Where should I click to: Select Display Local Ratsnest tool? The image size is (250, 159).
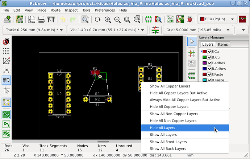[x=192, y=64]
